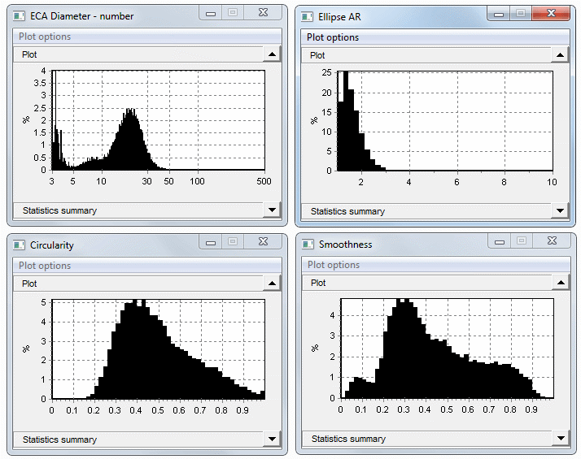Screen dimensions: 581x459
Task: Collapse the Plot section in Ellipse AR window
Action: pyautogui.click(x=560, y=55)
